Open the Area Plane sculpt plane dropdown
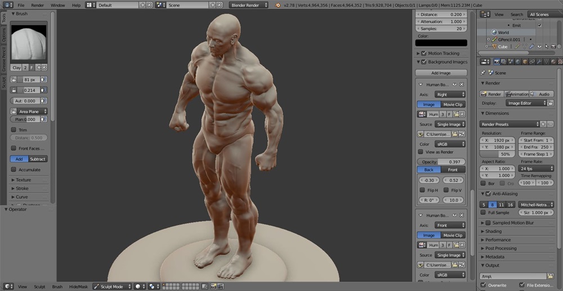The height and width of the screenshot is (291, 563). point(32,111)
